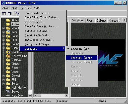Open the File menu
The width and height of the screenshot is (128, 104).
pos(5,8)
